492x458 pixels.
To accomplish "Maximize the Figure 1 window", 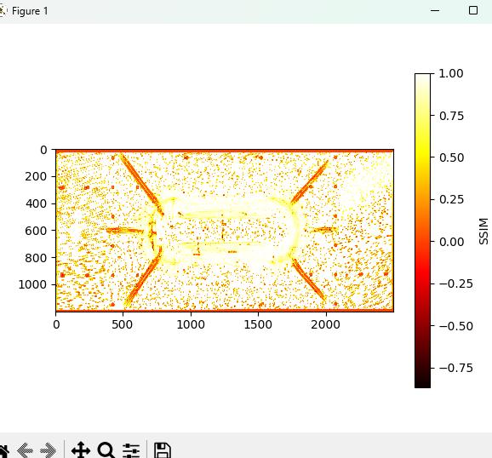I will (473, 11).
